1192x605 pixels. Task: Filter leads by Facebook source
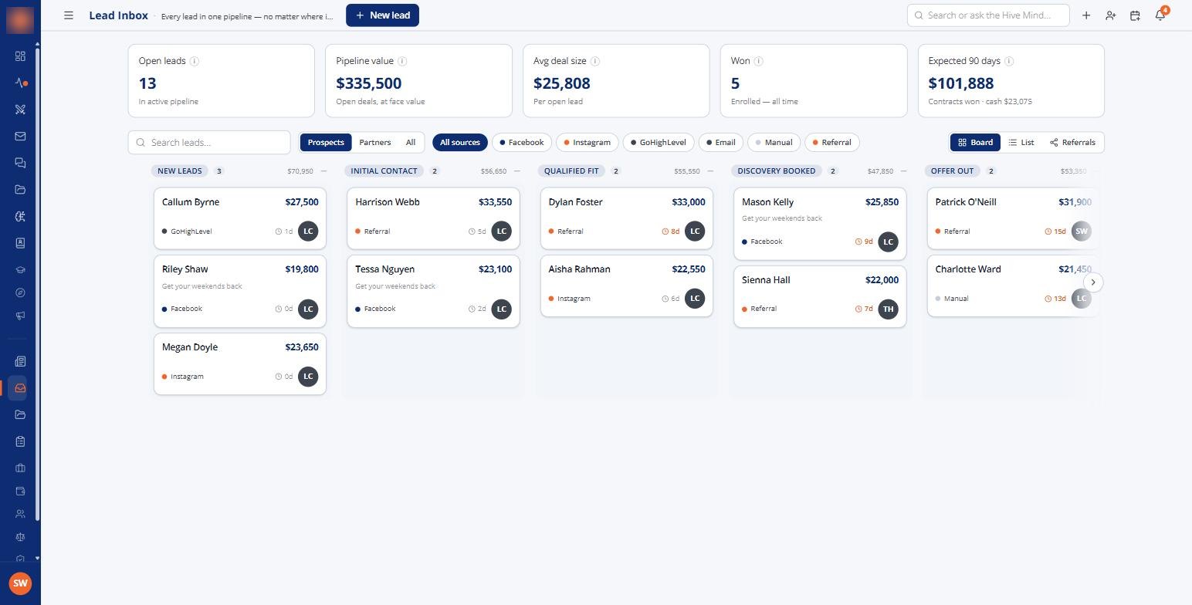(522, 143)
